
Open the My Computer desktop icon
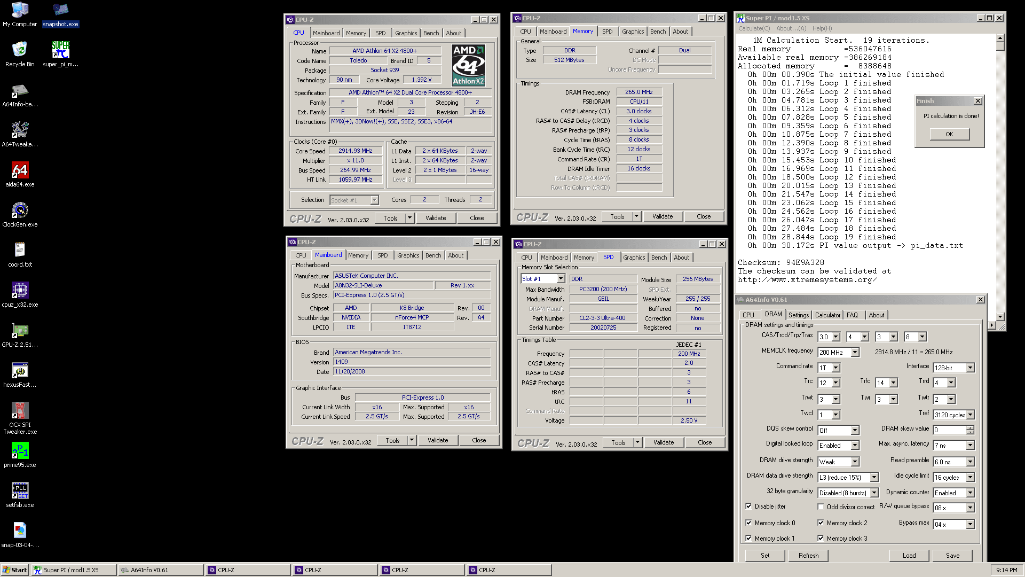point(20,14)
